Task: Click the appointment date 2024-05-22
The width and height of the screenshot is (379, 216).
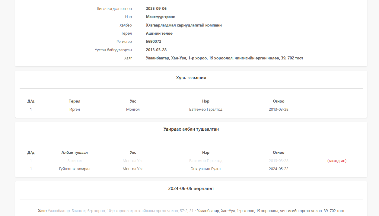Action: [278, 169]
